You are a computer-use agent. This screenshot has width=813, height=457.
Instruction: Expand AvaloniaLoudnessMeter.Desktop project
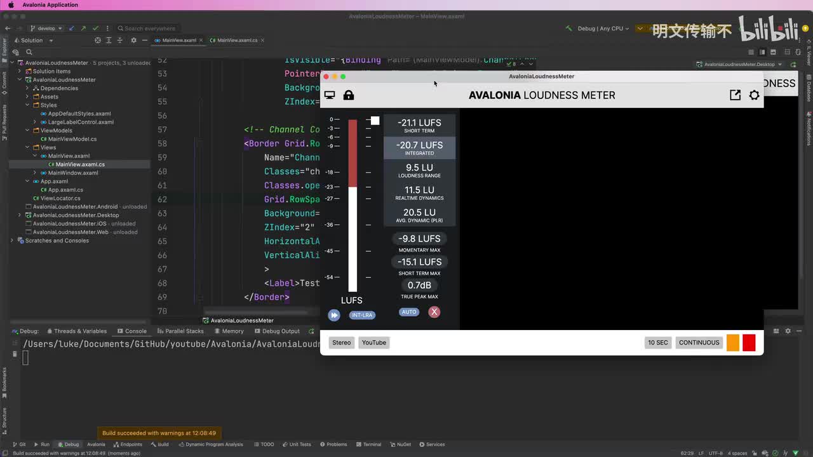point(20,215)
